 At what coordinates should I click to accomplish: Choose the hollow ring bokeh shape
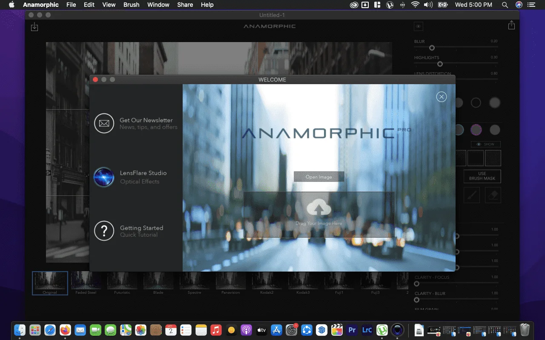(x=476, y=102)
